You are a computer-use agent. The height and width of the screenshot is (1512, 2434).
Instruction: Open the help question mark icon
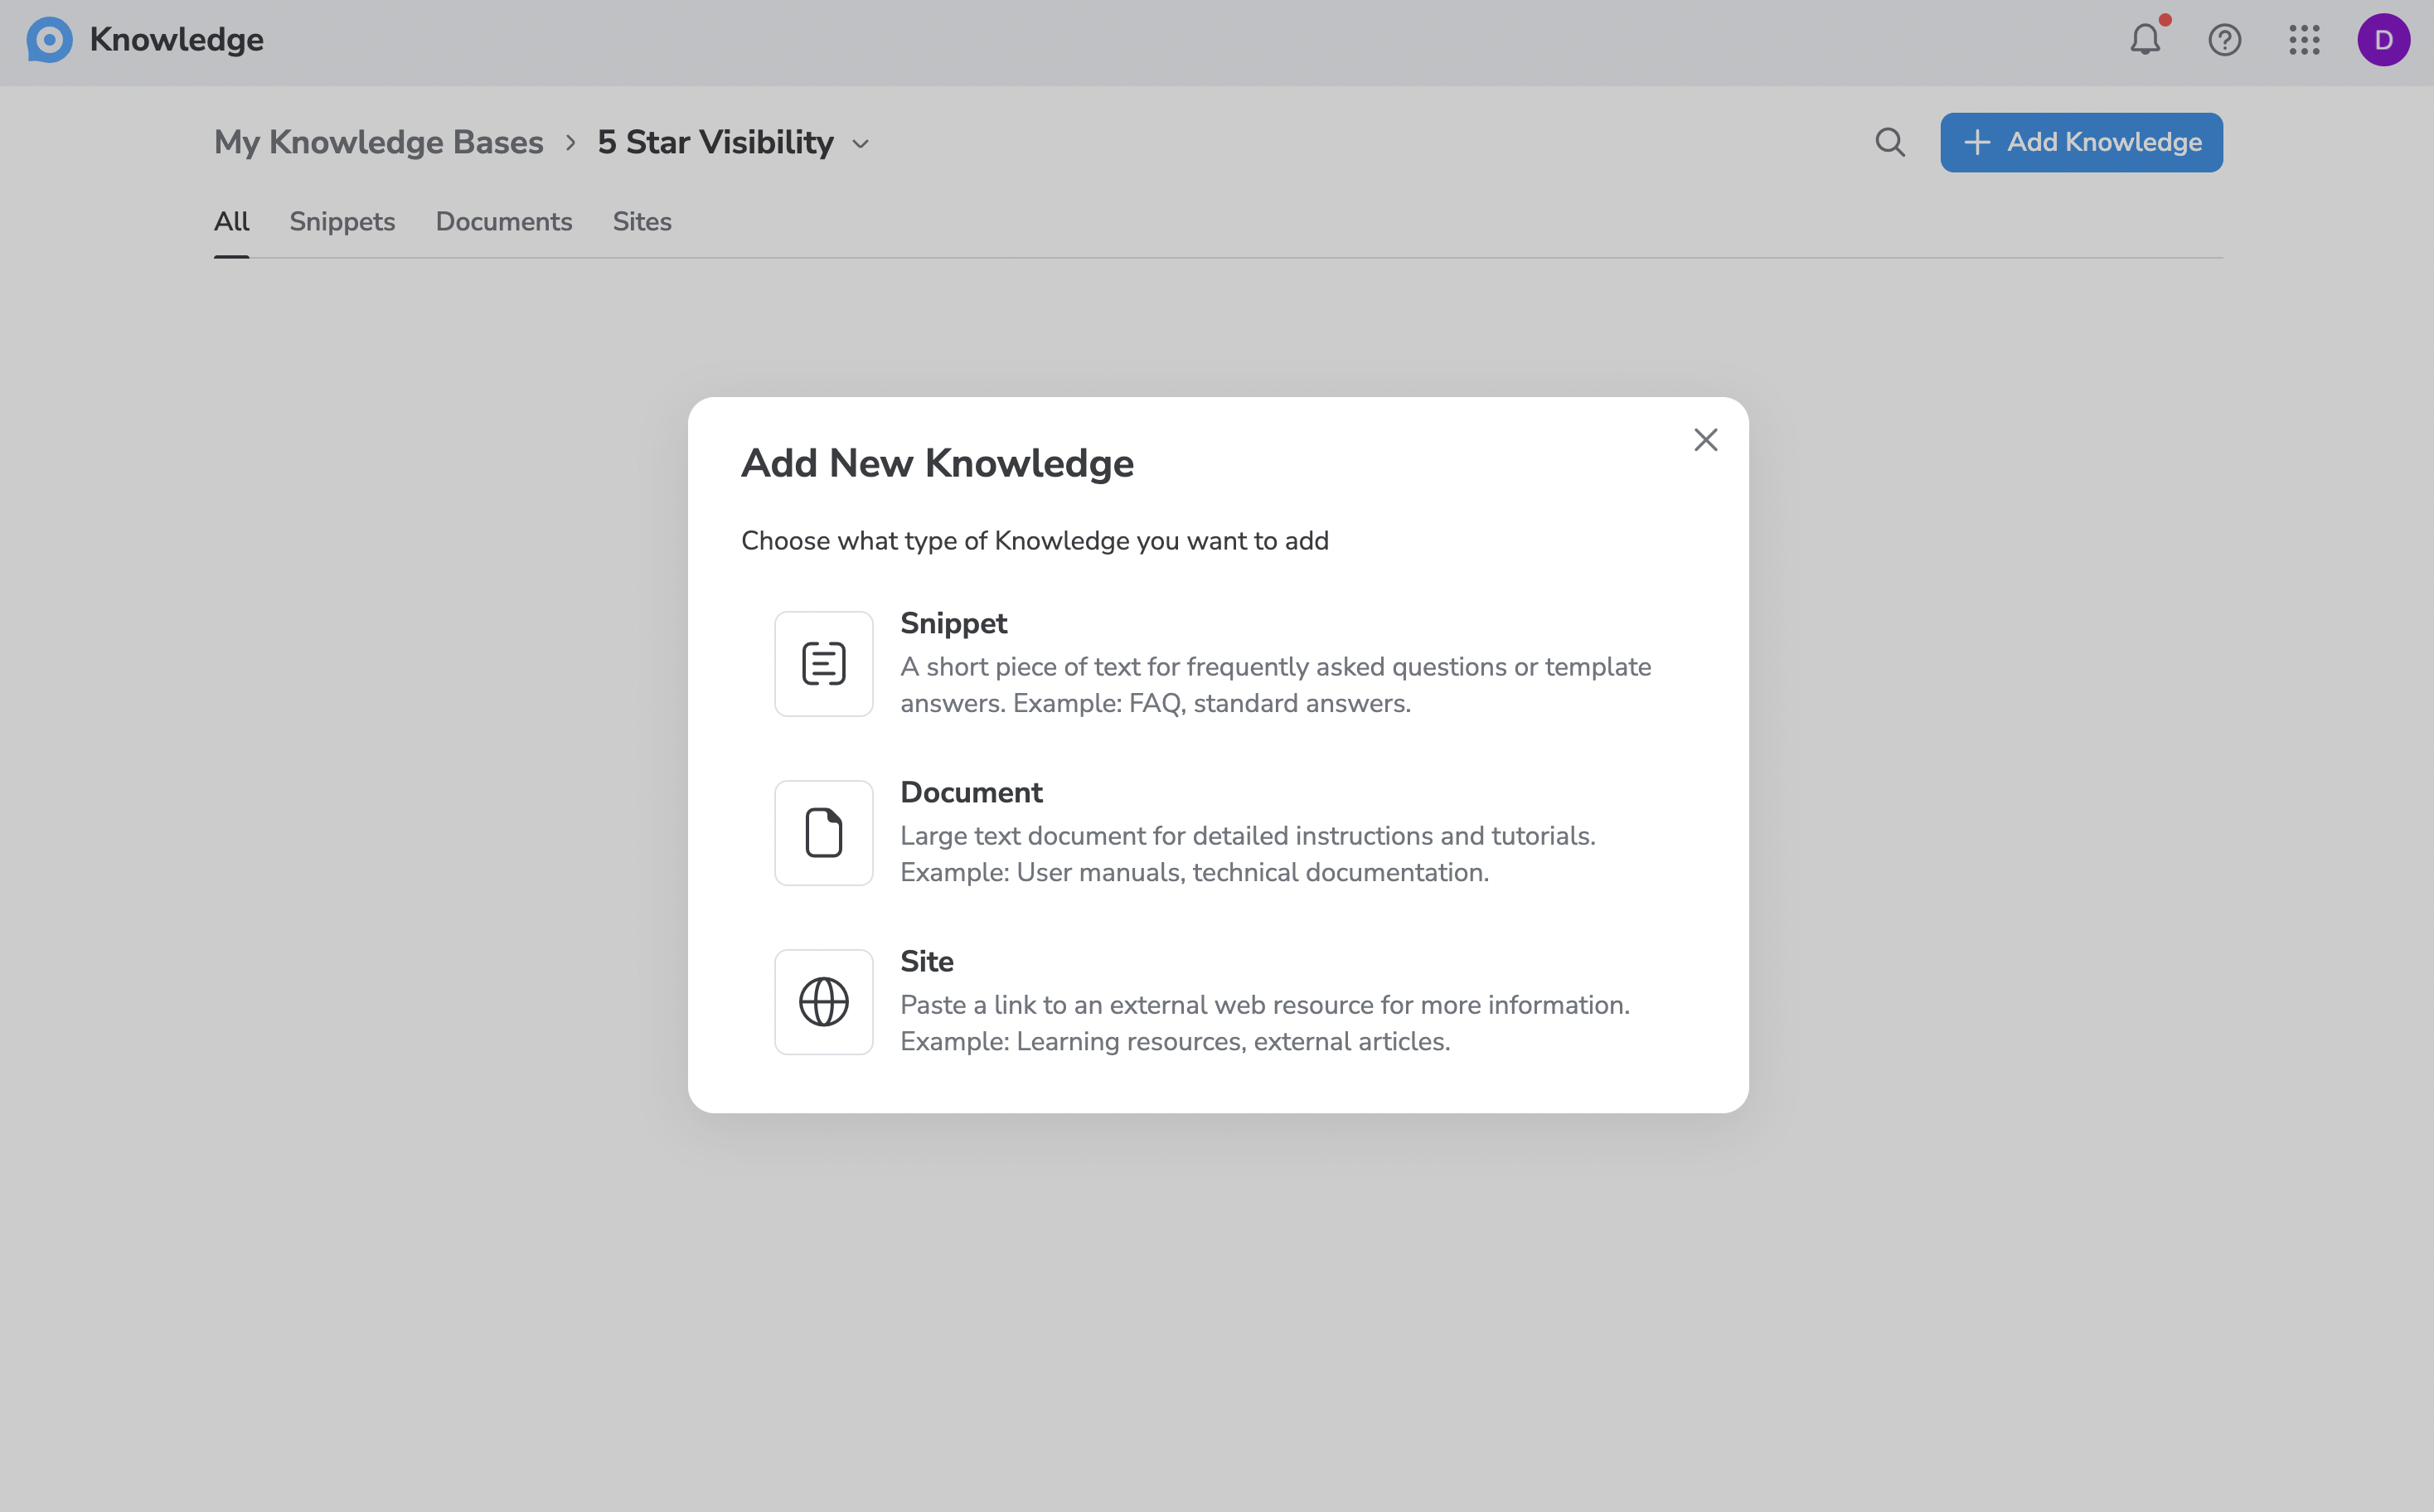pyautogui.click(x=2224, y=40)
